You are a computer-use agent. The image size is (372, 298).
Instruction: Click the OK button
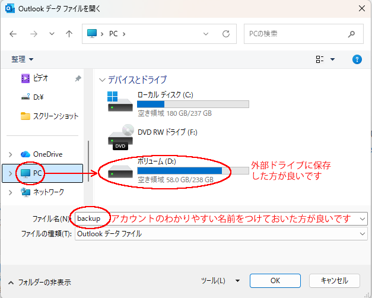[275, 281]
